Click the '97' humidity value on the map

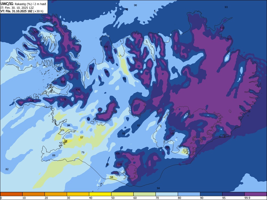tap(89, 119)
